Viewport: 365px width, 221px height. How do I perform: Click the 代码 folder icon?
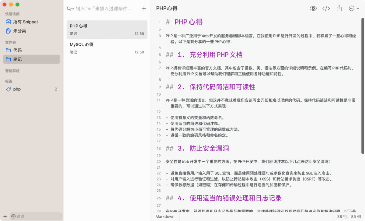[8, 50]
